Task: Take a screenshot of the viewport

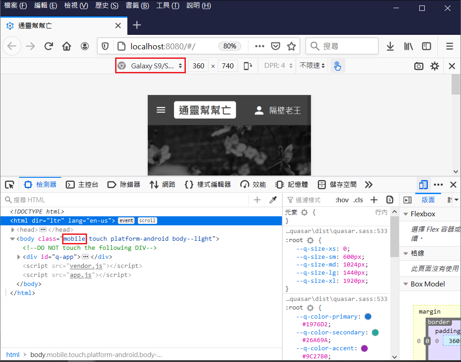Action: click(x=419, y=66)
